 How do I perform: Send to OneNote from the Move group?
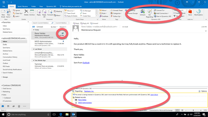point(104,16)
